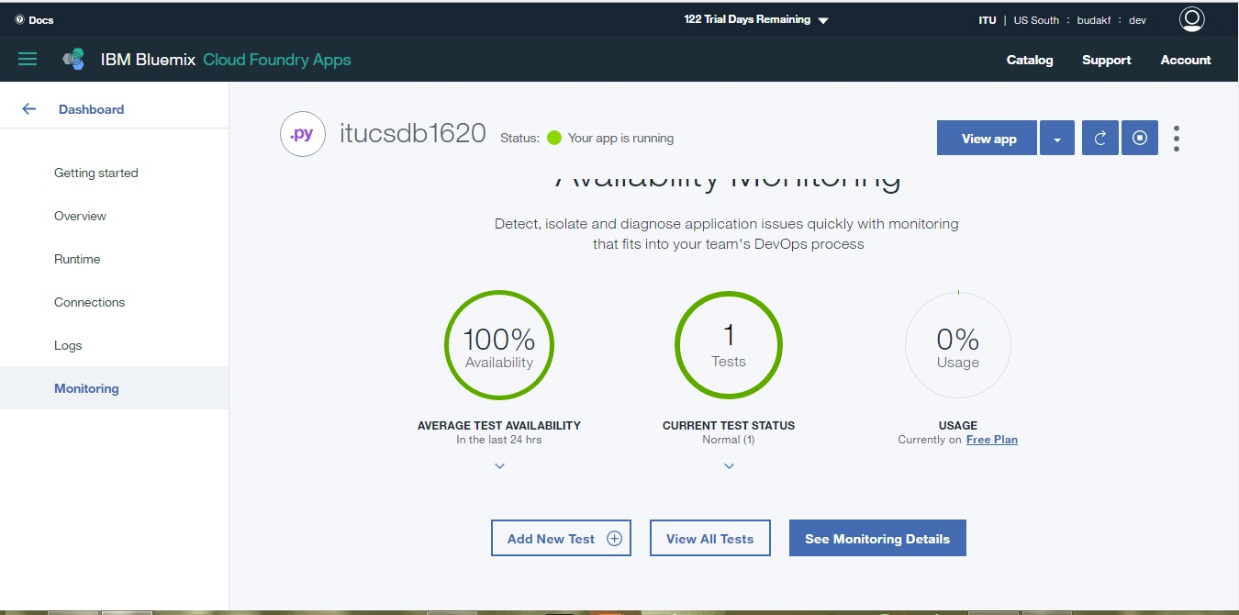This screenshot has width=1239, height=615.
Task: Click See Monitoring Details button
Action: pos(877,539)
